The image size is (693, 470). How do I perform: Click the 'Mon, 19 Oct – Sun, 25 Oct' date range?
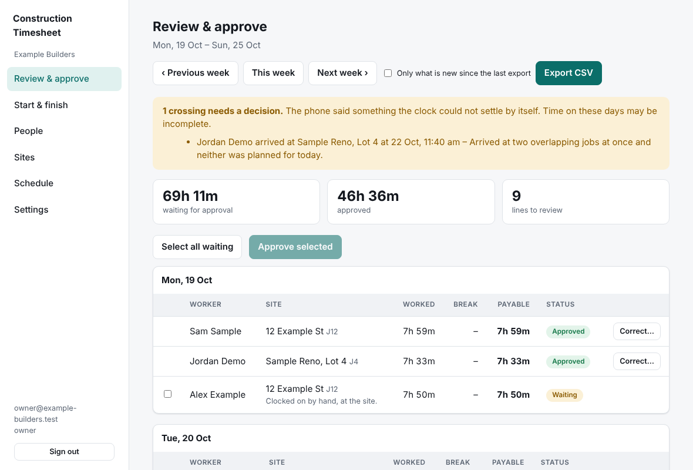pyautogui.click(x=206, y=45)
